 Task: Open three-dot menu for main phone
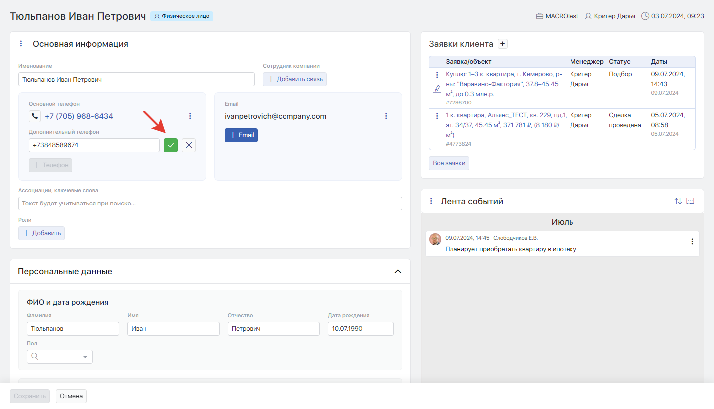(x=190, y=116)
